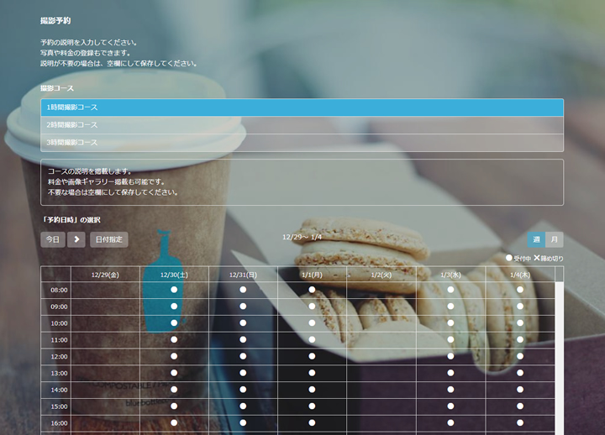Reserve 16:00 slot on 12/30(土)

(174, 422)
